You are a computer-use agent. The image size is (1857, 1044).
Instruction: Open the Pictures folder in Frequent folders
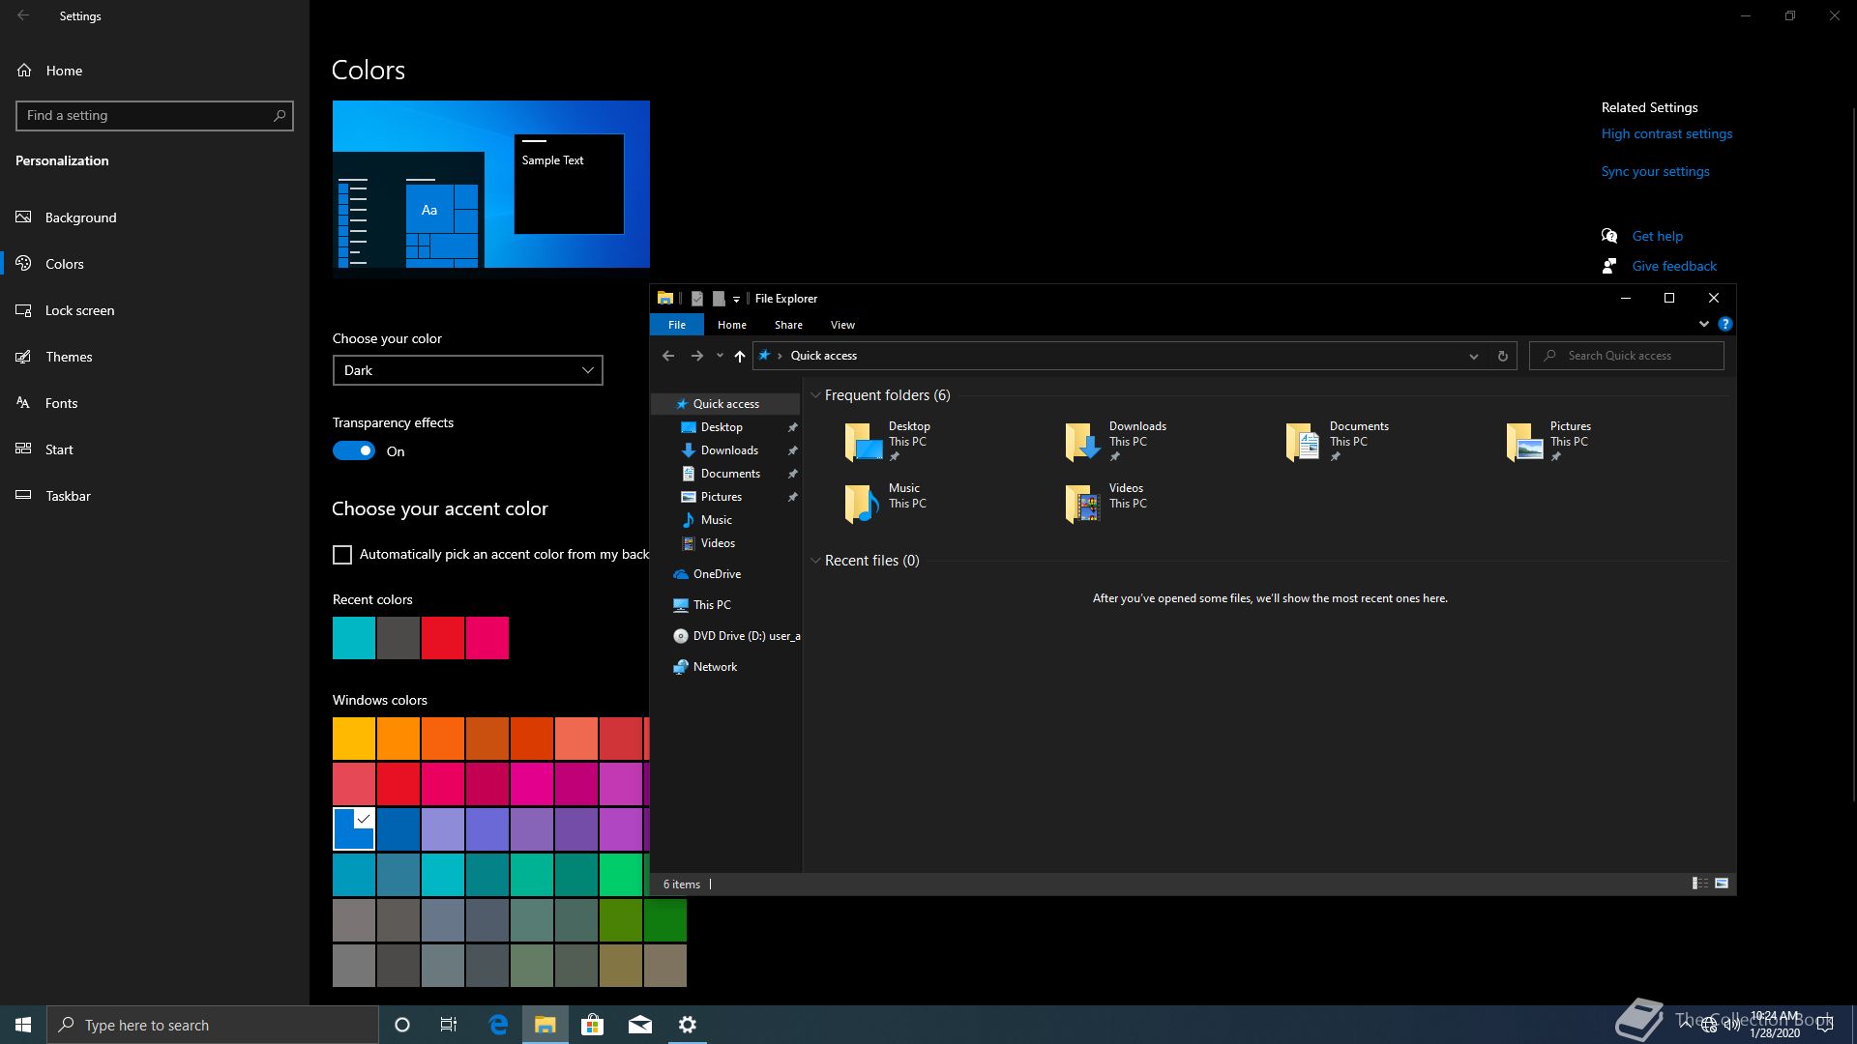(1548, 442)
